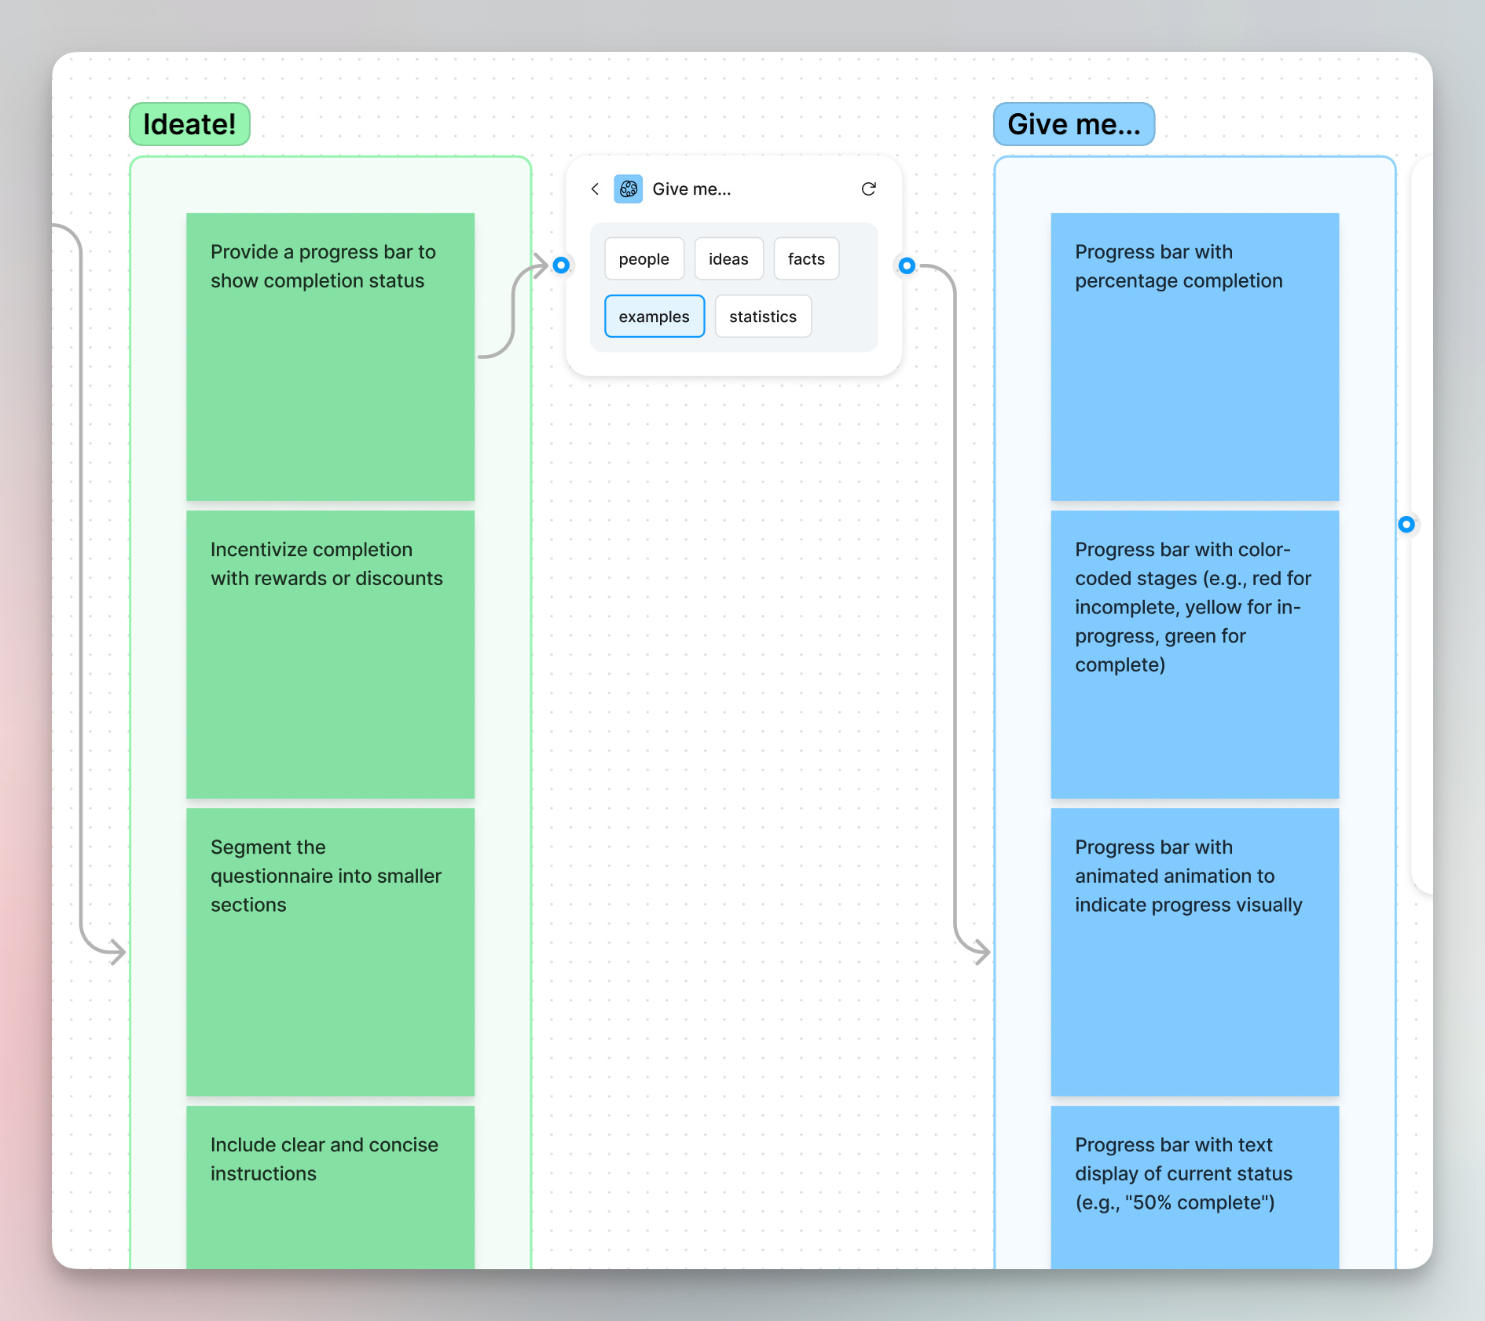
Task: Select the blue connector dot left of the widget
Action: pyautogui.click(x=561, y=265)
